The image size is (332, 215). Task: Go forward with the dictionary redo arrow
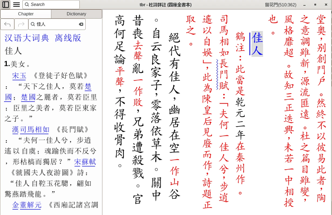(x=21, y=24)
